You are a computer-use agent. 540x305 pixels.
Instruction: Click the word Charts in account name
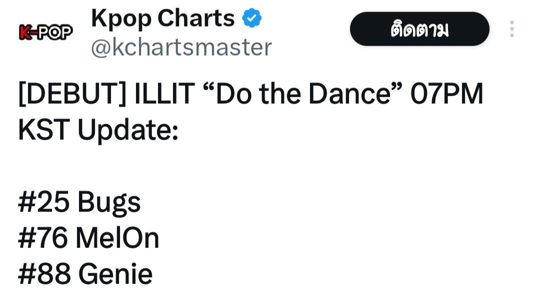pos(196,18)
